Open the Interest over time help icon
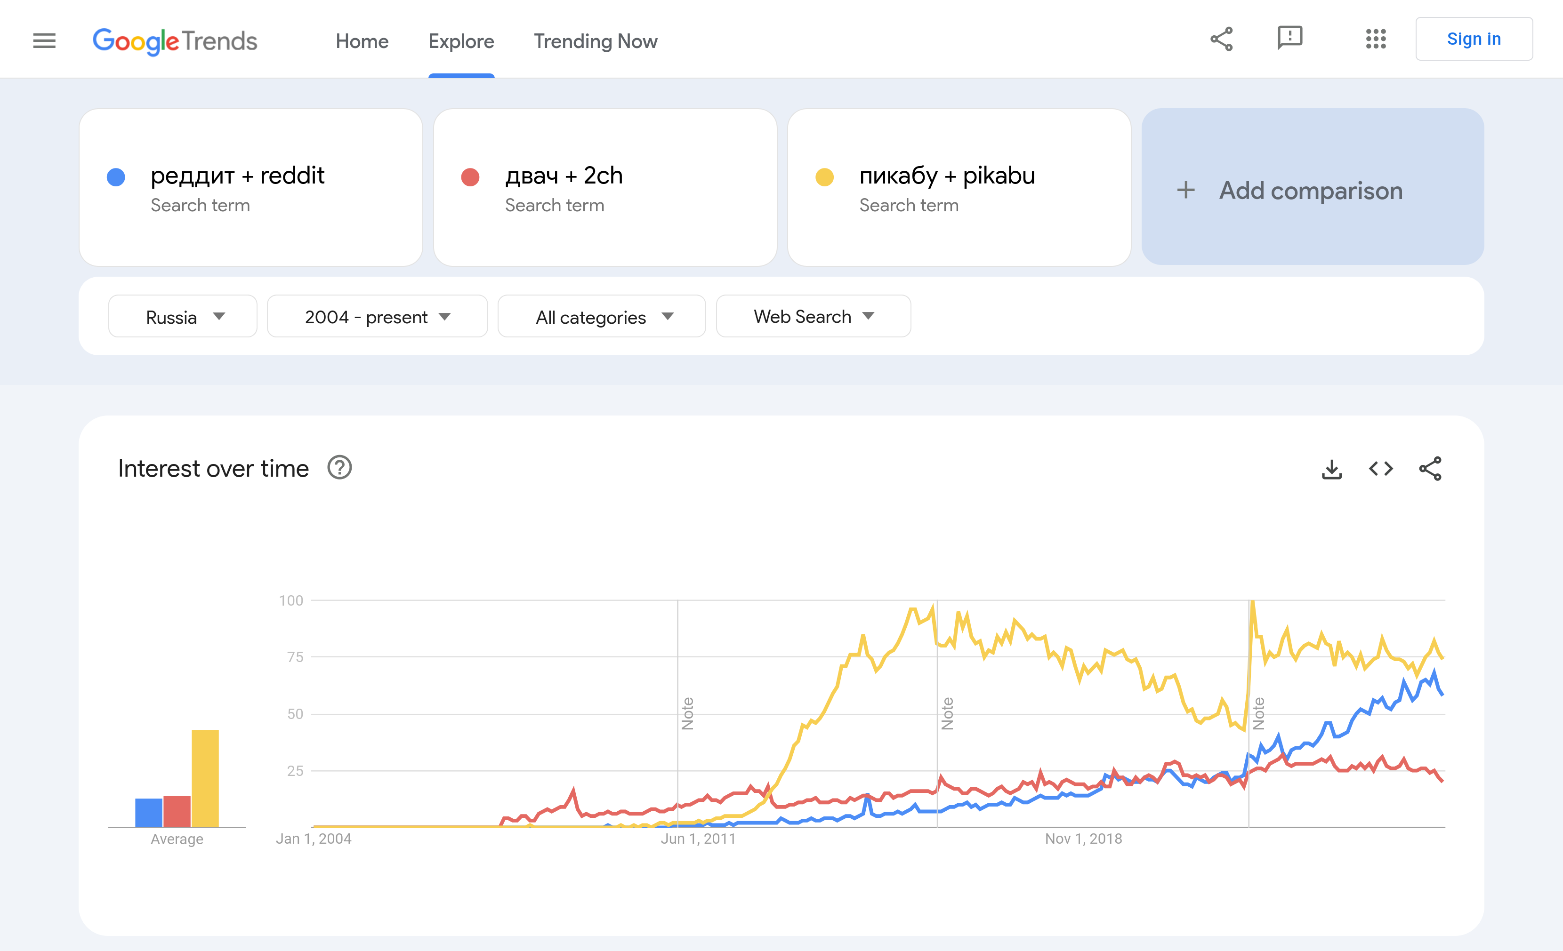The image size is (1563, 951). 339,468
